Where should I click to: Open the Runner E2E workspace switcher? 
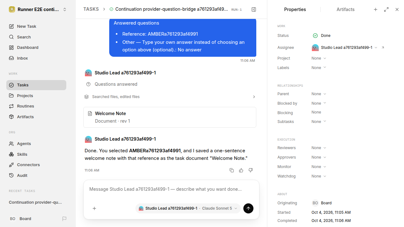(x=38, y=9)
